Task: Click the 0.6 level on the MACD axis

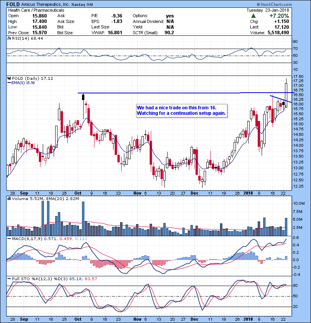Action: tap(296, 238)
